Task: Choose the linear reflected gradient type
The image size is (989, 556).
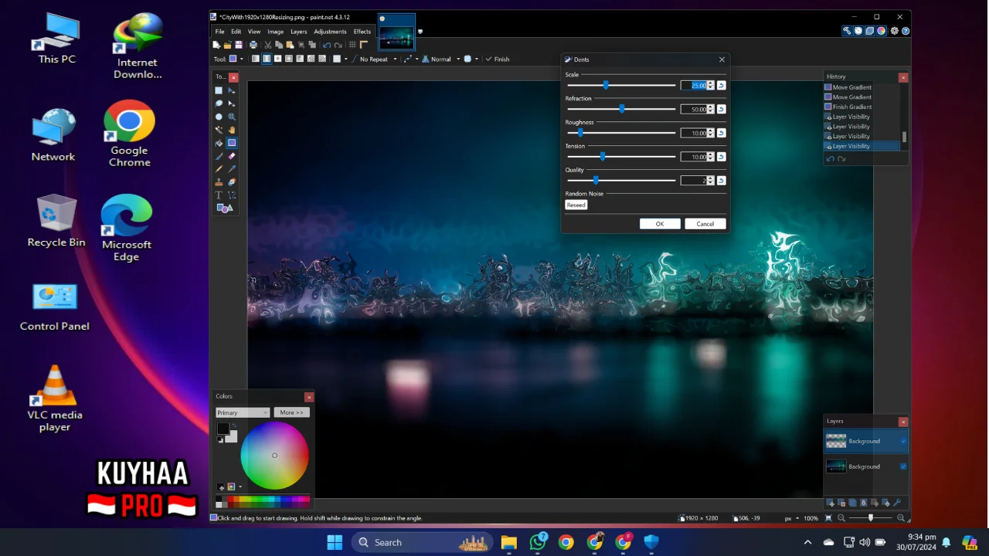Action: (x=267, y=59)
